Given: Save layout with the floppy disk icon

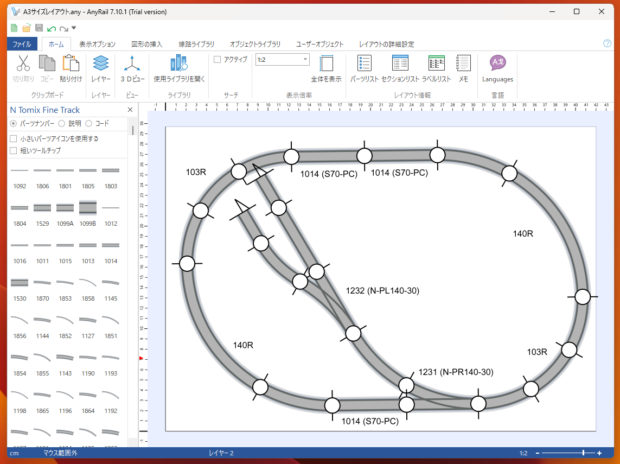Looking at the screenshot, I should pos(39,28).
